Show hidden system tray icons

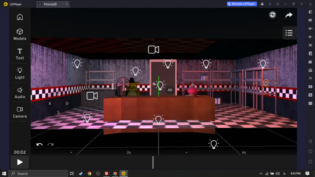click(261, 174)
